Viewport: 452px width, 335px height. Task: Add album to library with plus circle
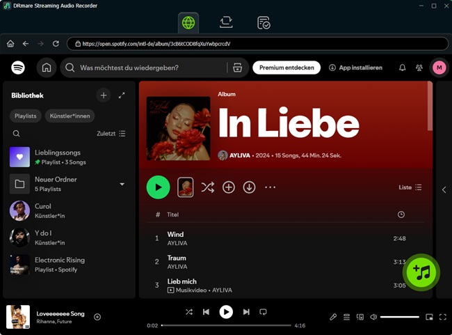229,187
